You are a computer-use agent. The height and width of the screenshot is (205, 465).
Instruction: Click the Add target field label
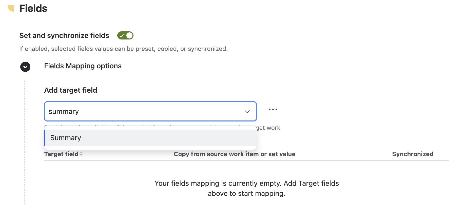pyautogui.click(x=71, y=90)
